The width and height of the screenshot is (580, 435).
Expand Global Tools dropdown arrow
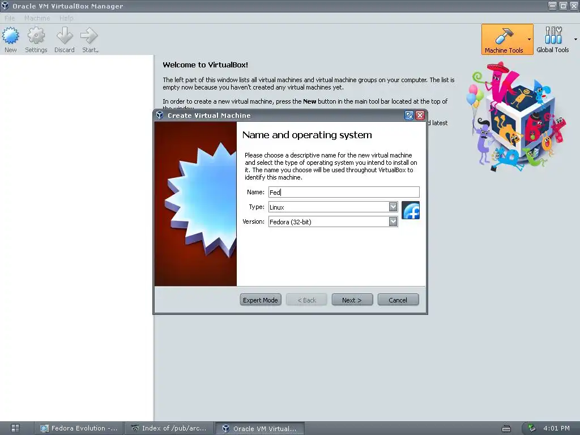[x=575, y=40]
